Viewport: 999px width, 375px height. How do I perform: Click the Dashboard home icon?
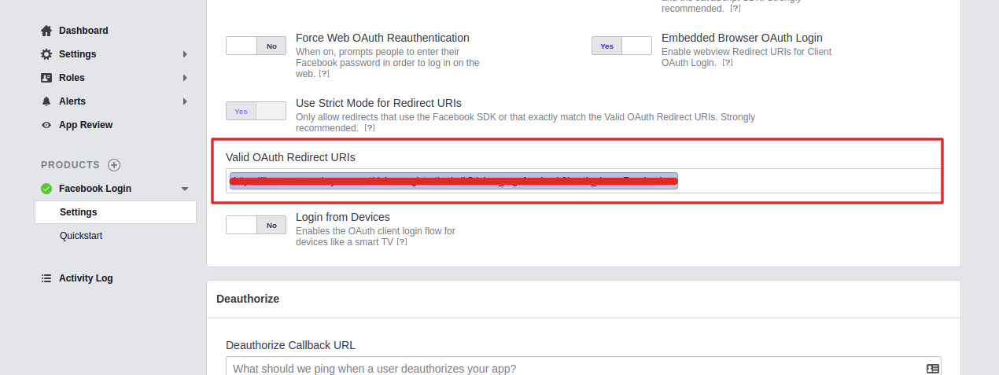click(46, 31)
